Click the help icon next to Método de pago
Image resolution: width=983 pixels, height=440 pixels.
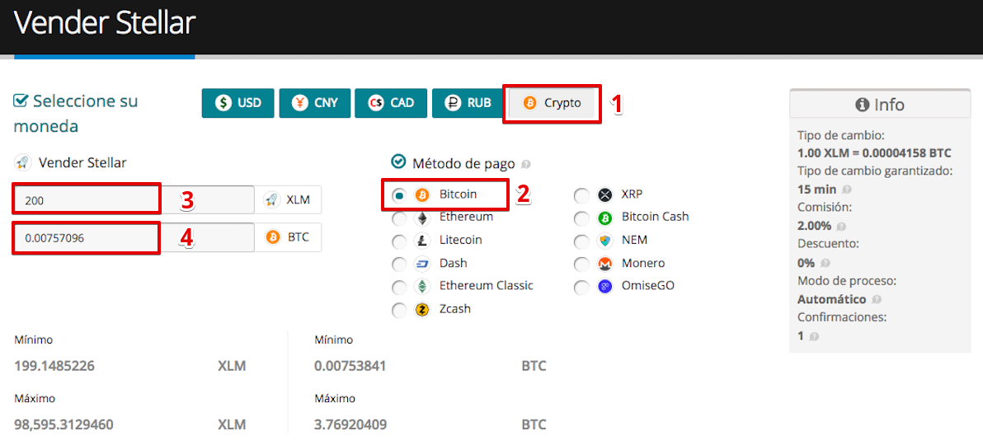click(x=526, y=165)
